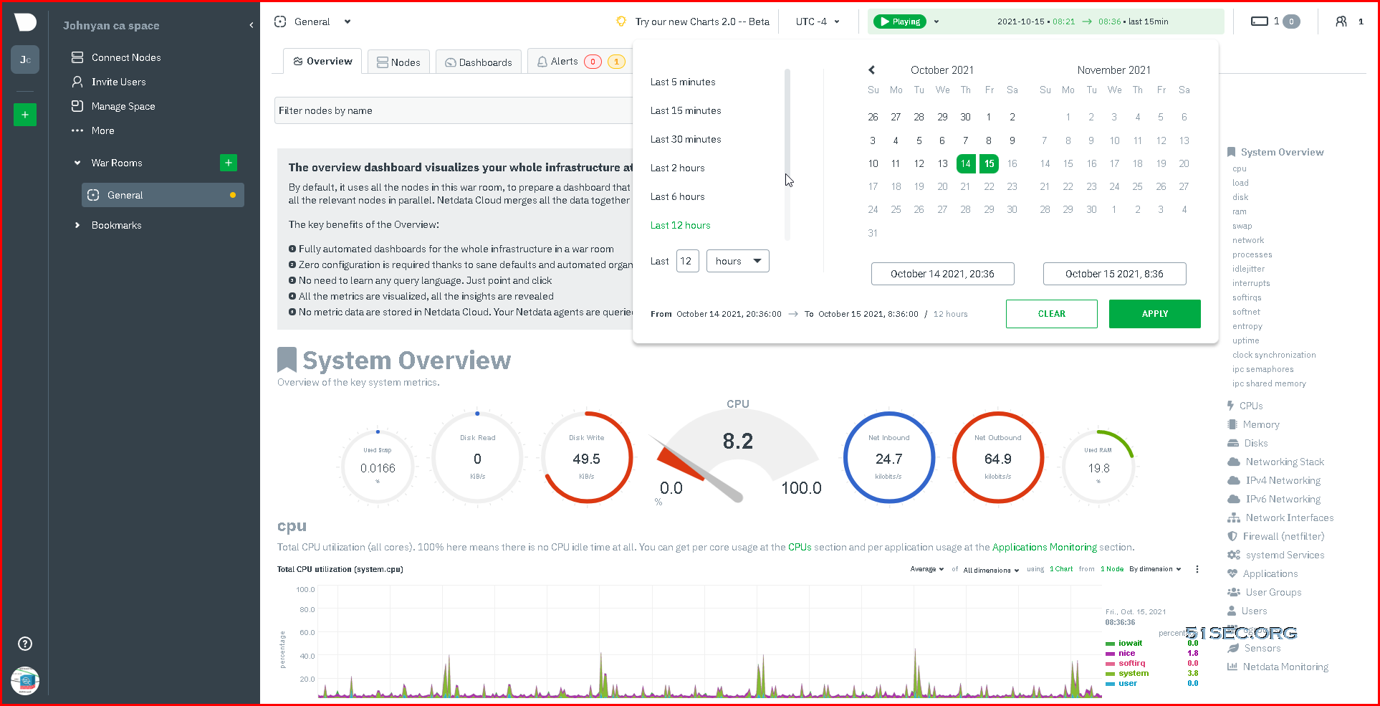Toggle the Playing play/pause button
This screenshot has height=706, width=1380.
[900, 22]
